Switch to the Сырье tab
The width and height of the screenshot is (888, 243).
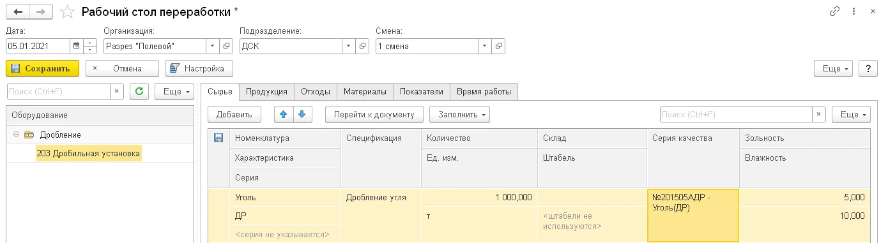pyautogui.click(x=220, y=92)
